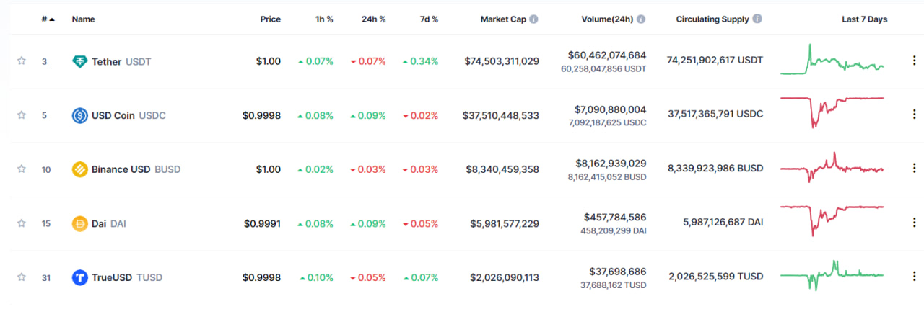
Task: Click Binance USD market cap $8,340,459,358
Action: pos(504,169)
